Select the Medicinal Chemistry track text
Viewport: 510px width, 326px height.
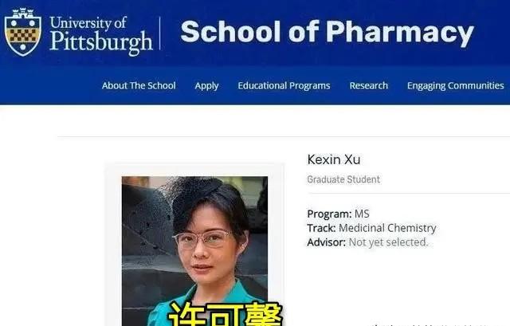click(387, 228)
